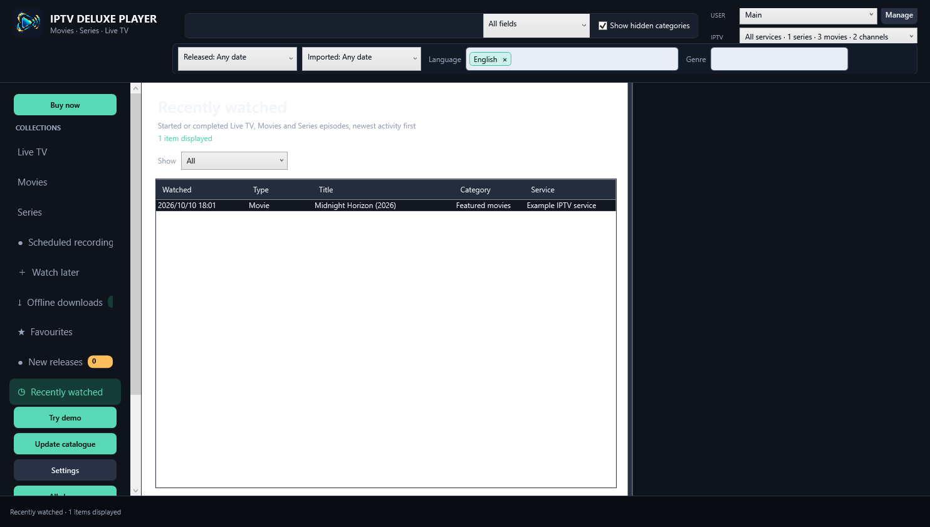Click the Try demo button

65,417
